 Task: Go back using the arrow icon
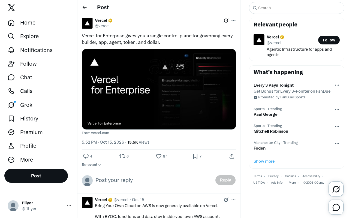(x=85, y=7)
